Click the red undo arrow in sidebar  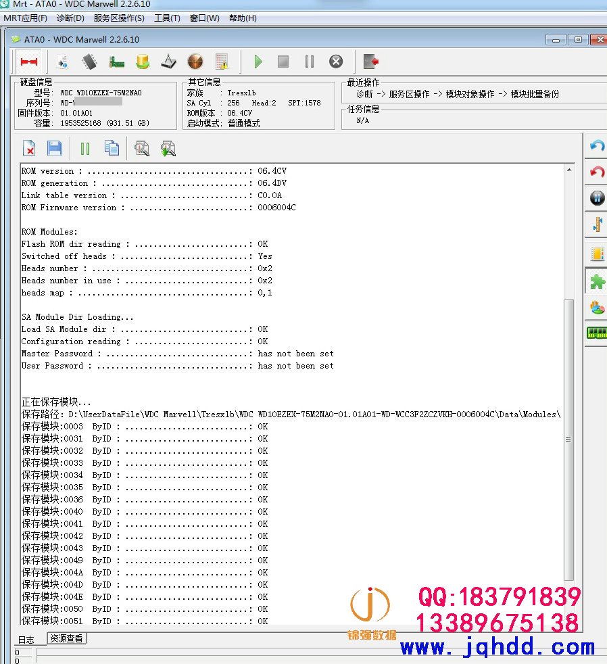click(x=597, y=172)
